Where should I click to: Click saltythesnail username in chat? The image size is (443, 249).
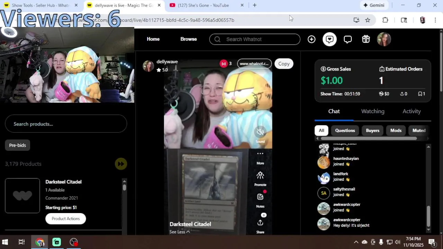344,189
